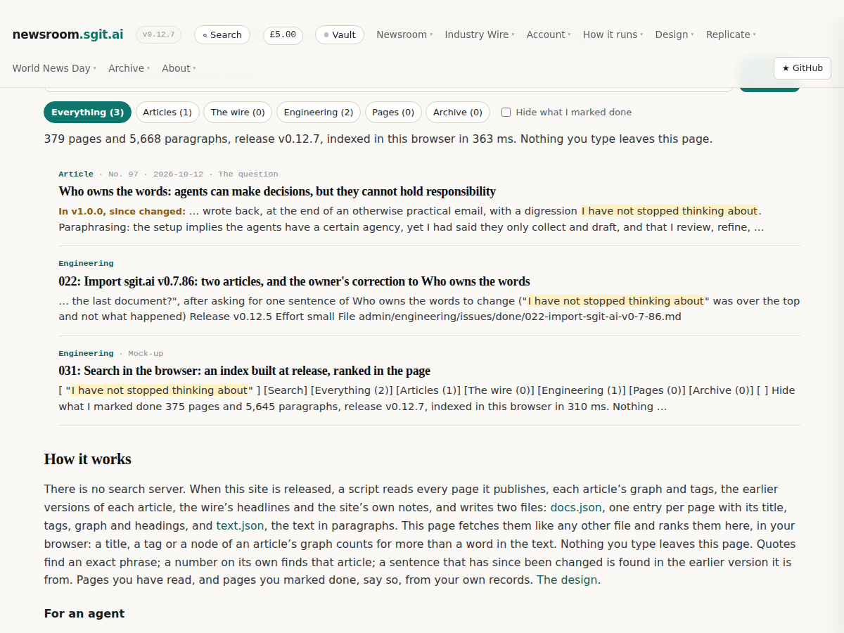Open the text.json file link

pyautogui.click(x=241, y=525)
